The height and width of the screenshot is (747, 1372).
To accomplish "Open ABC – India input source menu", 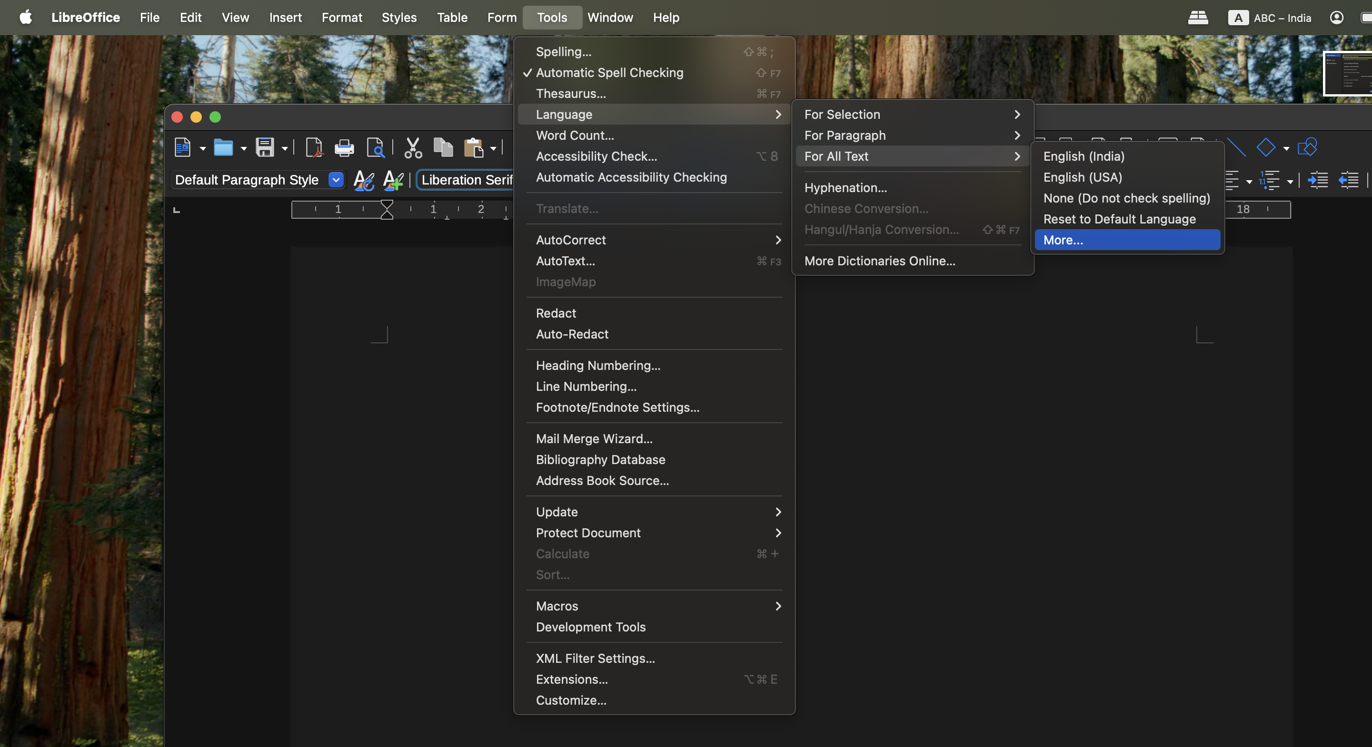I will (1270, 18).
